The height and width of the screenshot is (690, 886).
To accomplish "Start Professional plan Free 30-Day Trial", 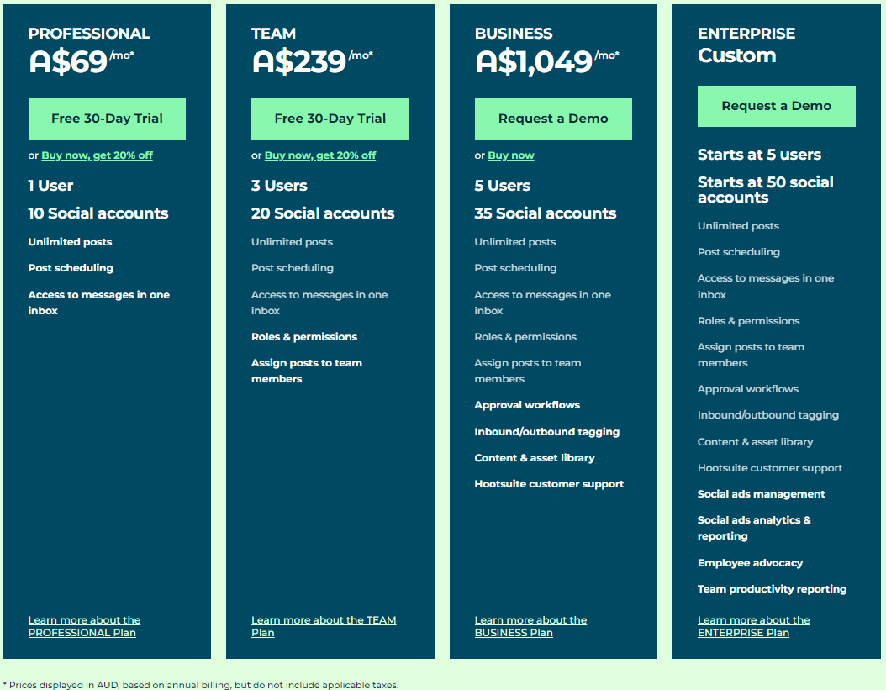I will pyautogui.click(x=107, y=119).
